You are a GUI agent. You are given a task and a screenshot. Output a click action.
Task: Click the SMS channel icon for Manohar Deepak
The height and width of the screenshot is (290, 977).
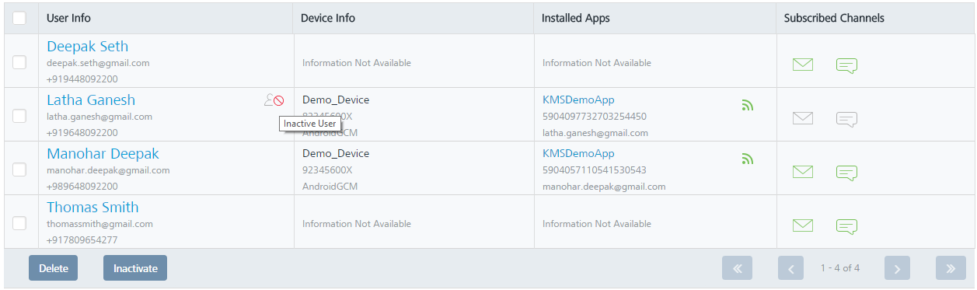pos(846,173)
